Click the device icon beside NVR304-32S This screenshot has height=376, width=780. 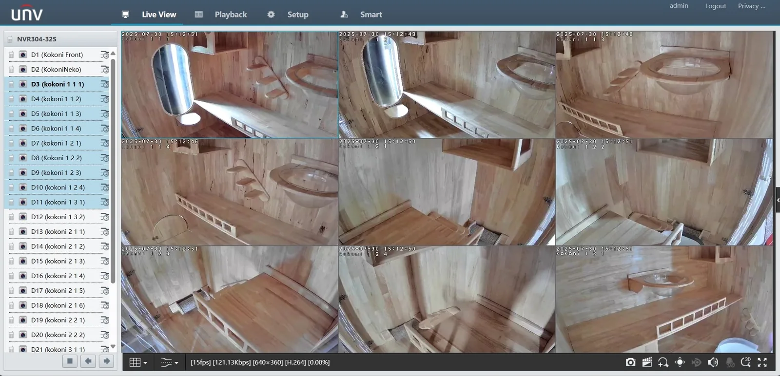coord(10,39)
